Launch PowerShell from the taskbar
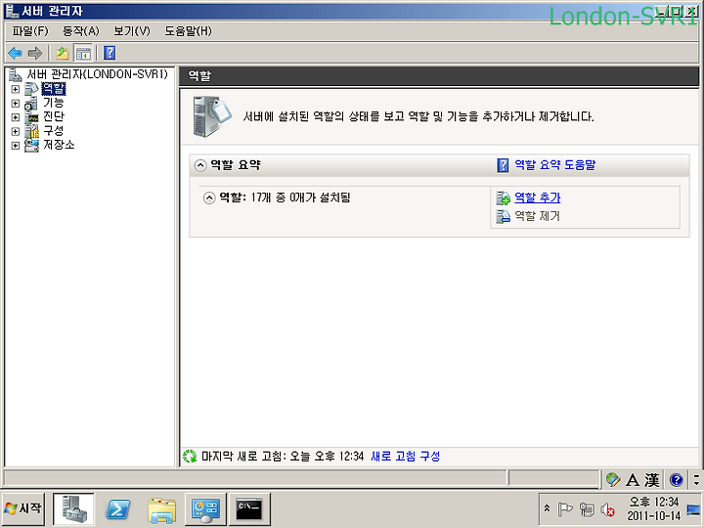The width and height of the screenshot is (704, 528). tap(117, 508)
